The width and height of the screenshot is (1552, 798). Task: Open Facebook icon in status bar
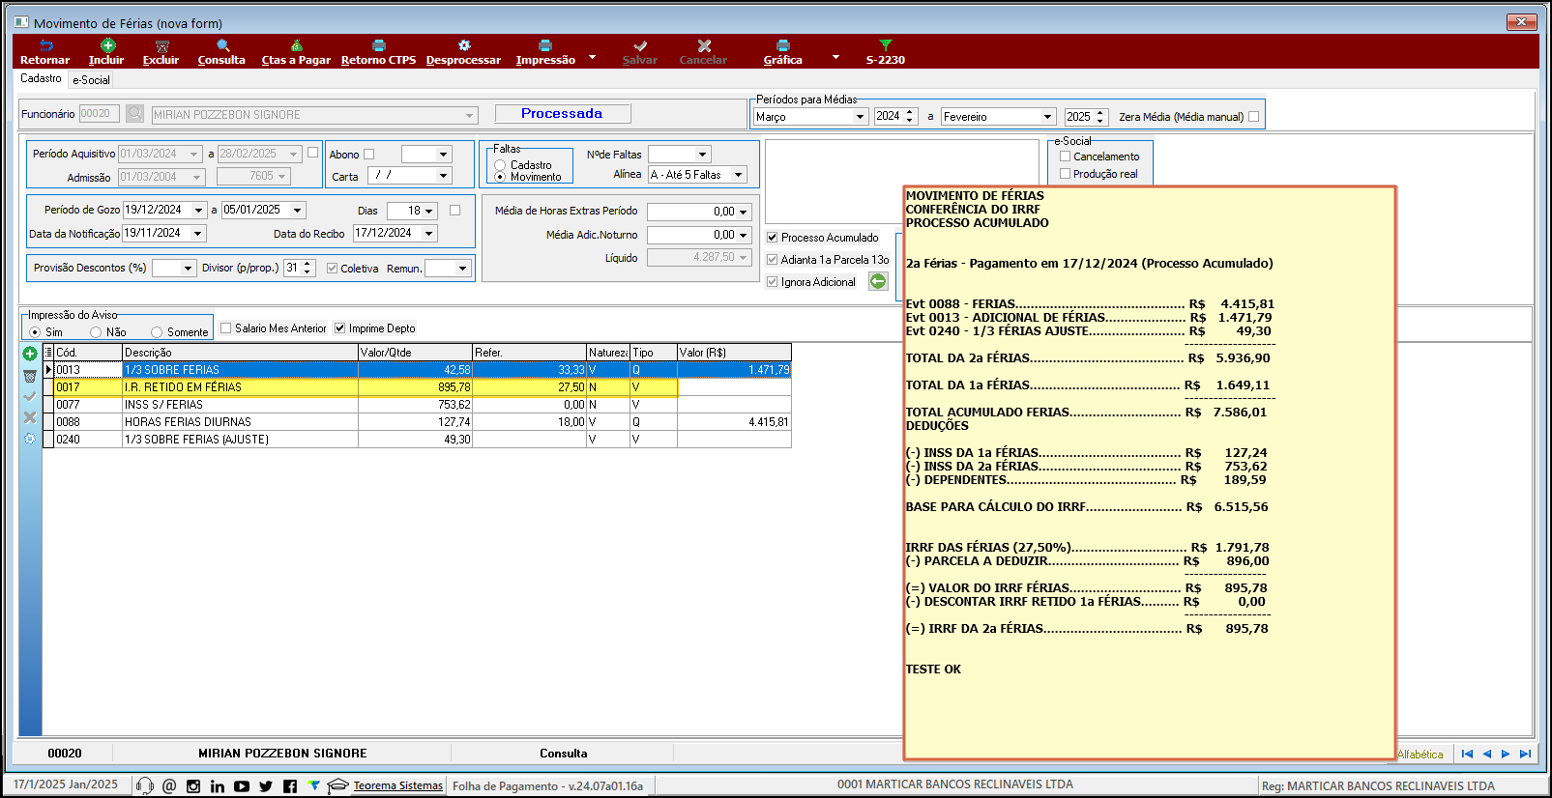click(290, 786)
